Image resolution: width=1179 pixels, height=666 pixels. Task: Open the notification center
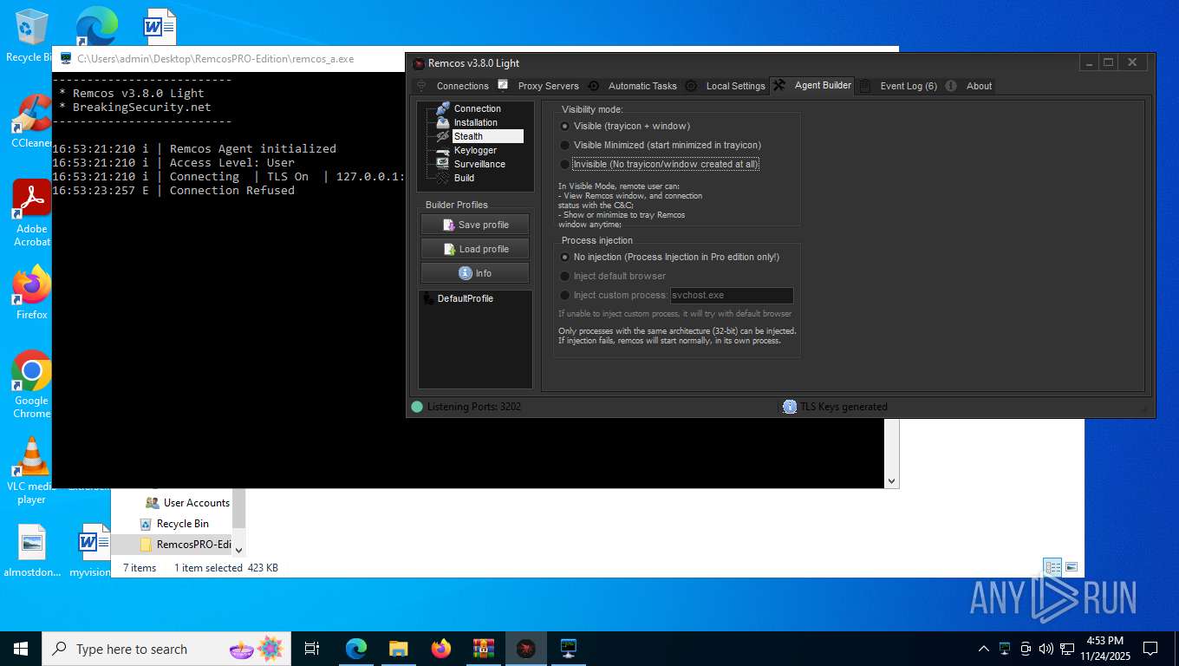1150,649
